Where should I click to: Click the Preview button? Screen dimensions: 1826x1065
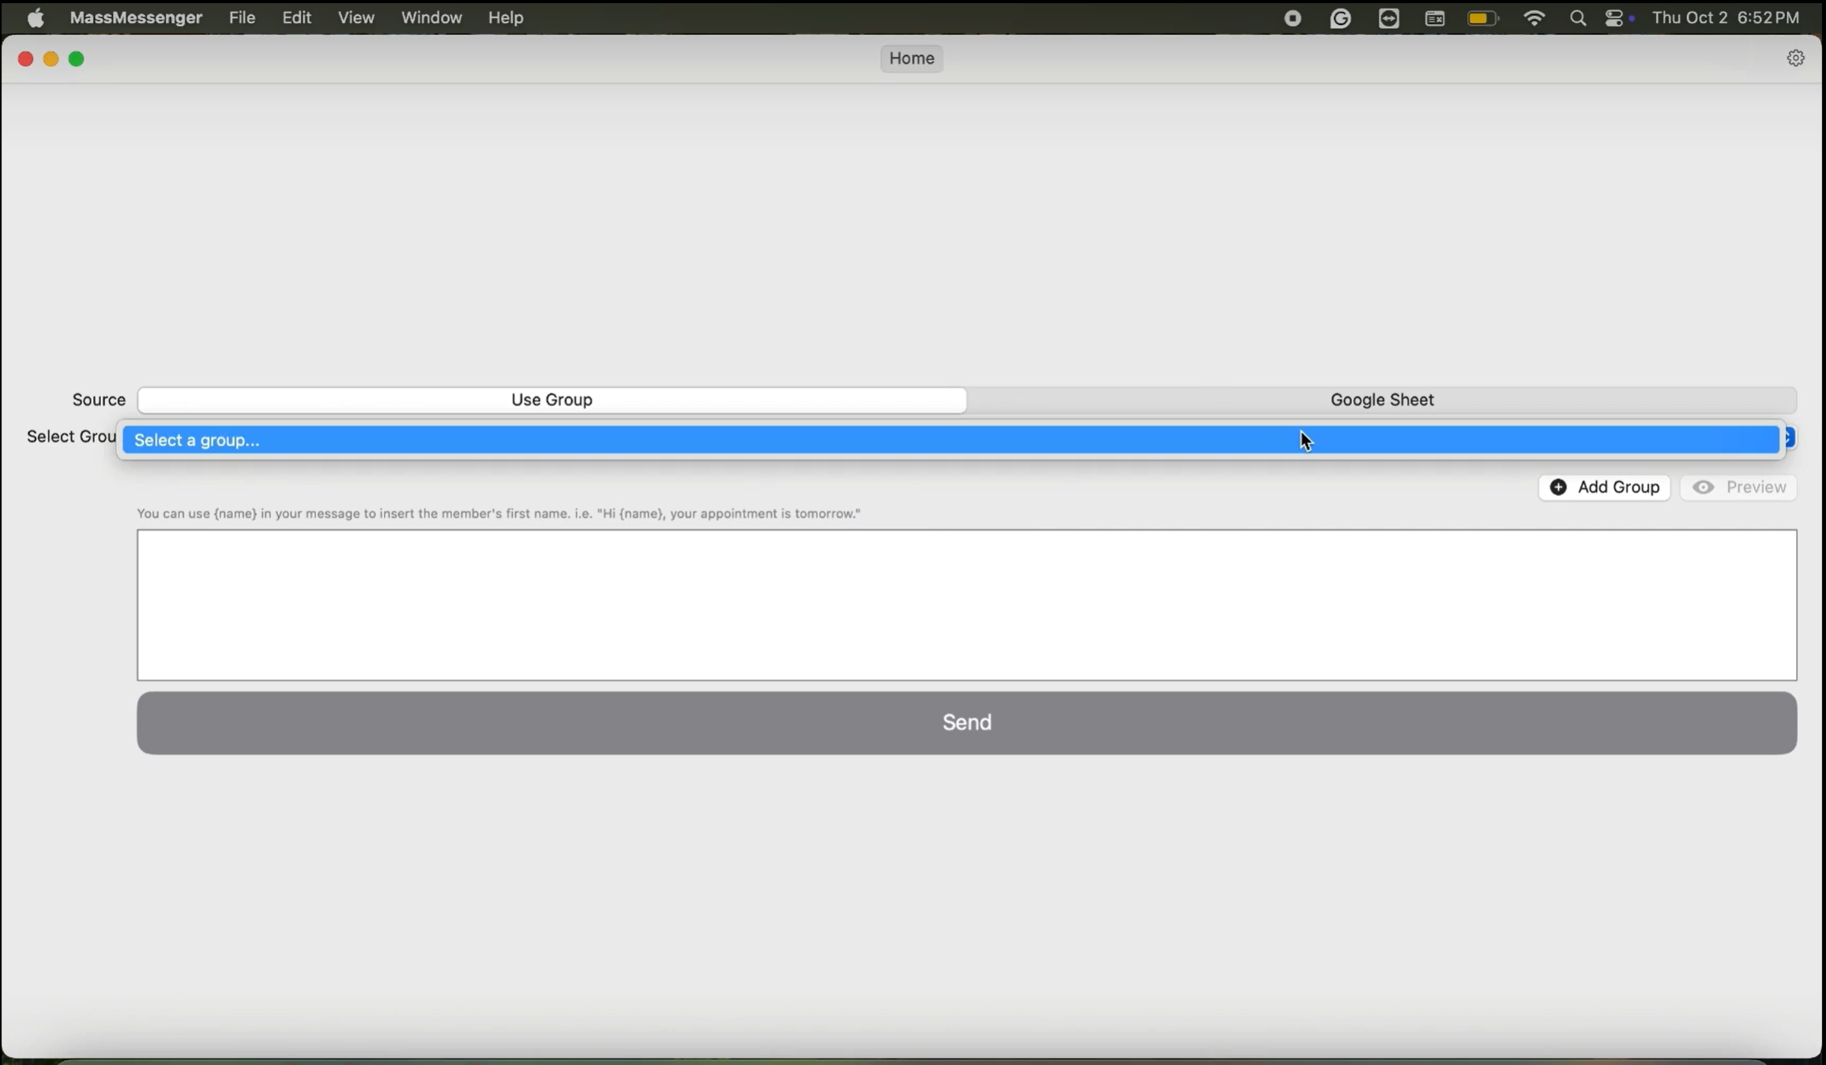point(1738,487)
